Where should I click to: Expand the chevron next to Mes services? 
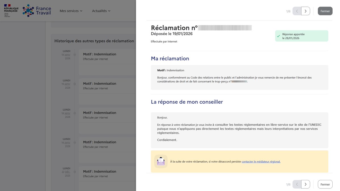pos(81,11)
